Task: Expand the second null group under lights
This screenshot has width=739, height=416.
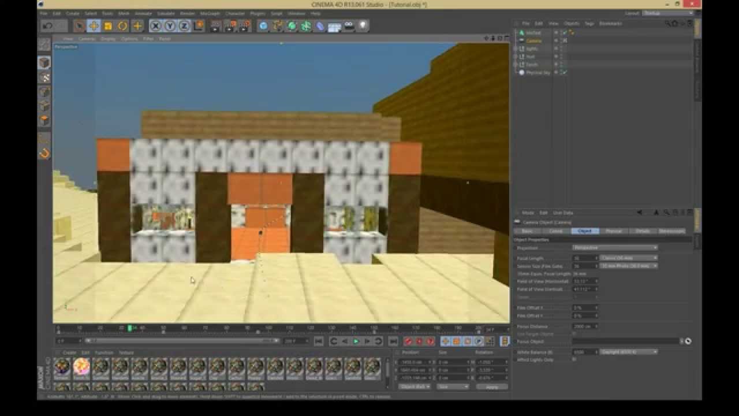Action: click(516, 57)
